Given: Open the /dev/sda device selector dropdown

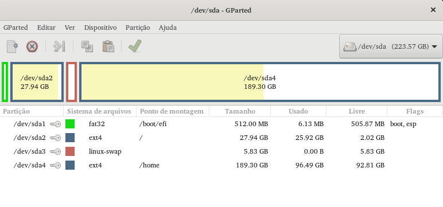Looking at the screenshot, I should 390,46.
